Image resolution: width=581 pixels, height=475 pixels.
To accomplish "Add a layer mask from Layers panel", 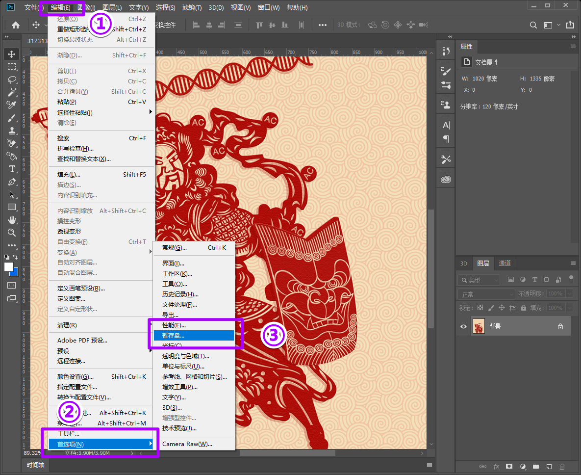I will (x=509, y=467).
